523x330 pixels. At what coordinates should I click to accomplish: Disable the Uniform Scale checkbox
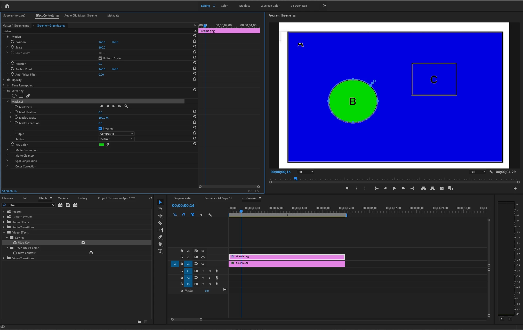point(100,58)
